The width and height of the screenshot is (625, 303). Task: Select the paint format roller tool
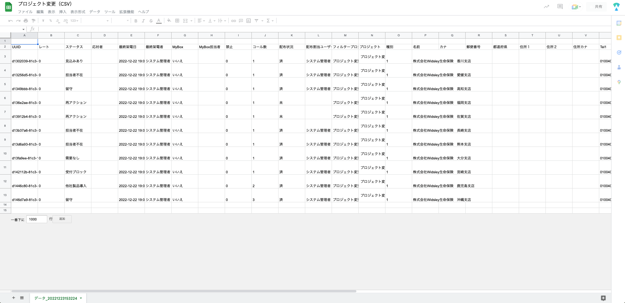click(33, 21)
